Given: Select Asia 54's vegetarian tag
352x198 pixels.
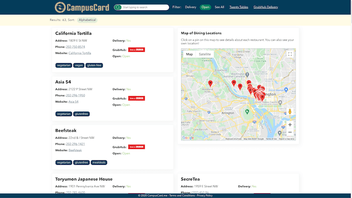Looking at the screenshot, I should click(64, 114).
